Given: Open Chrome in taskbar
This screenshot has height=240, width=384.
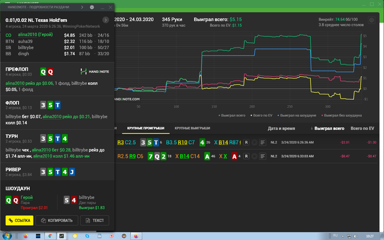Looking at the screenshot, I should pos(50,236).
